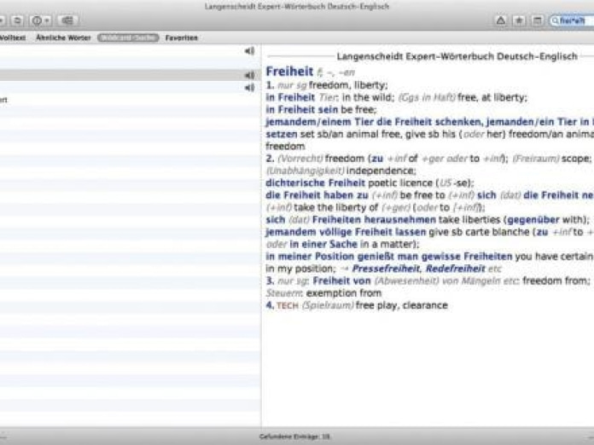
Task: Click the '(Unabhängigkeit)' gloss in sense 2
Action: coord(305,170)
